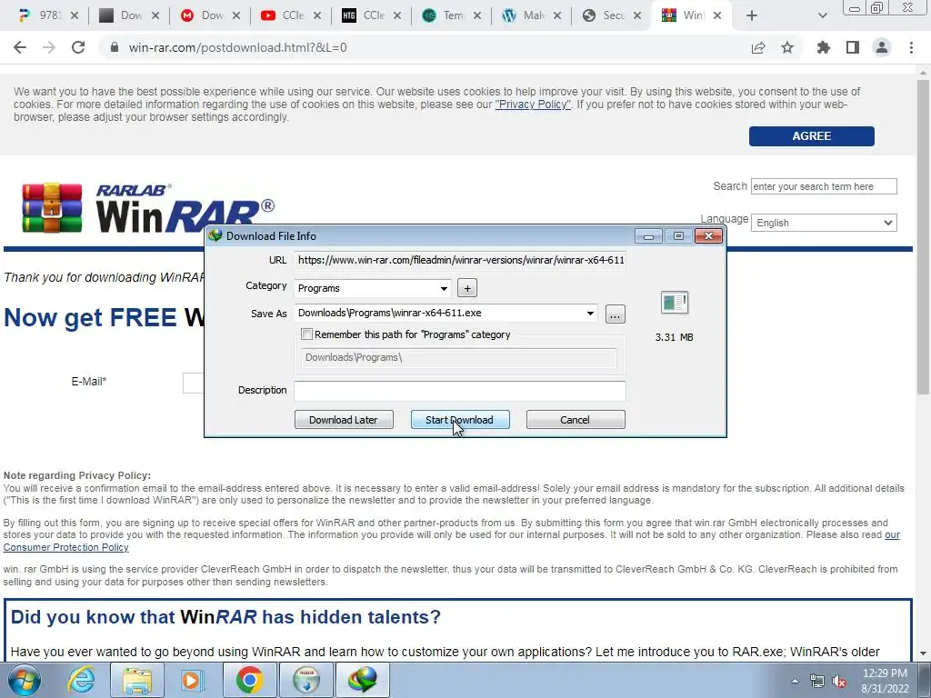This screenshot has height=698, width=931.
Task: Reload the page with the refresh icon
Action: (78, 47)
